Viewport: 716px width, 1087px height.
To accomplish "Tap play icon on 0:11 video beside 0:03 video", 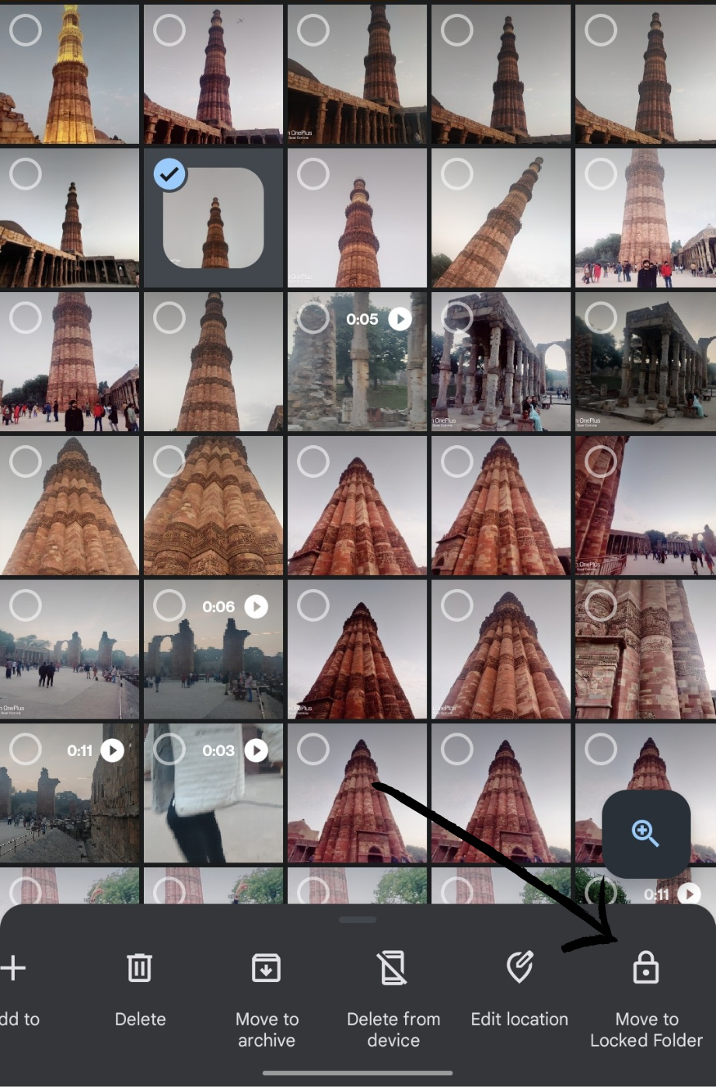I will pos(112,751).
